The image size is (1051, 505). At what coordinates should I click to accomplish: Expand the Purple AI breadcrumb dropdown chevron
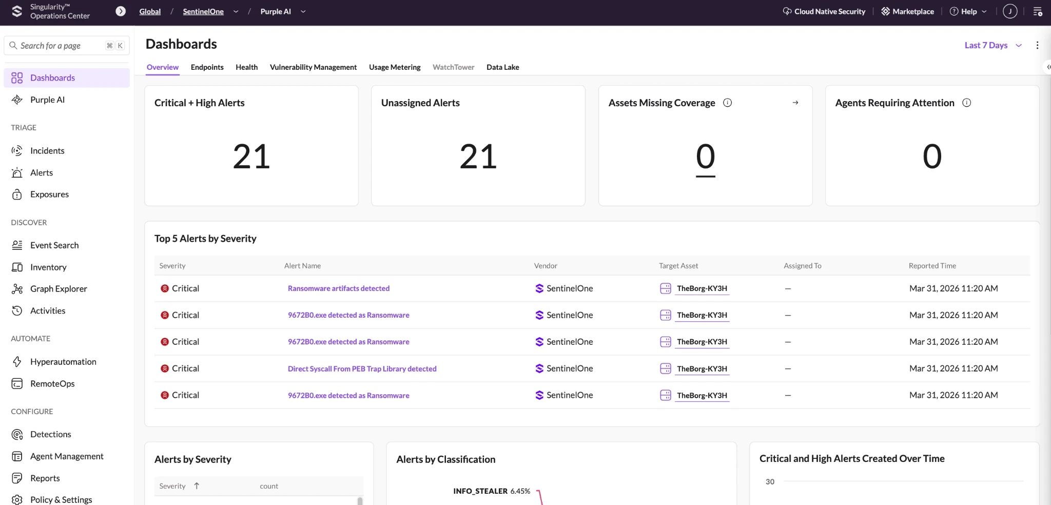pos(303,11)
